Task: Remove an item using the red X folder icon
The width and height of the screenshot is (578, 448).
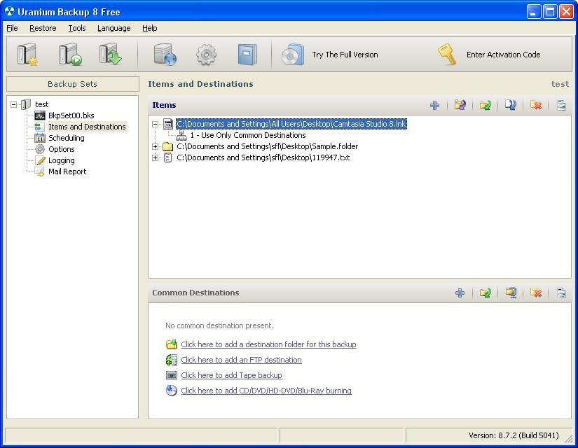Action: tap(535, 105)
